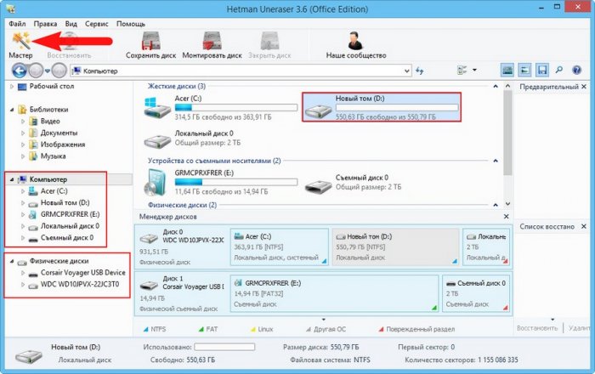Toggle the disk manager panel icon
The image size is (595, 374).
(x=507, y=71)
